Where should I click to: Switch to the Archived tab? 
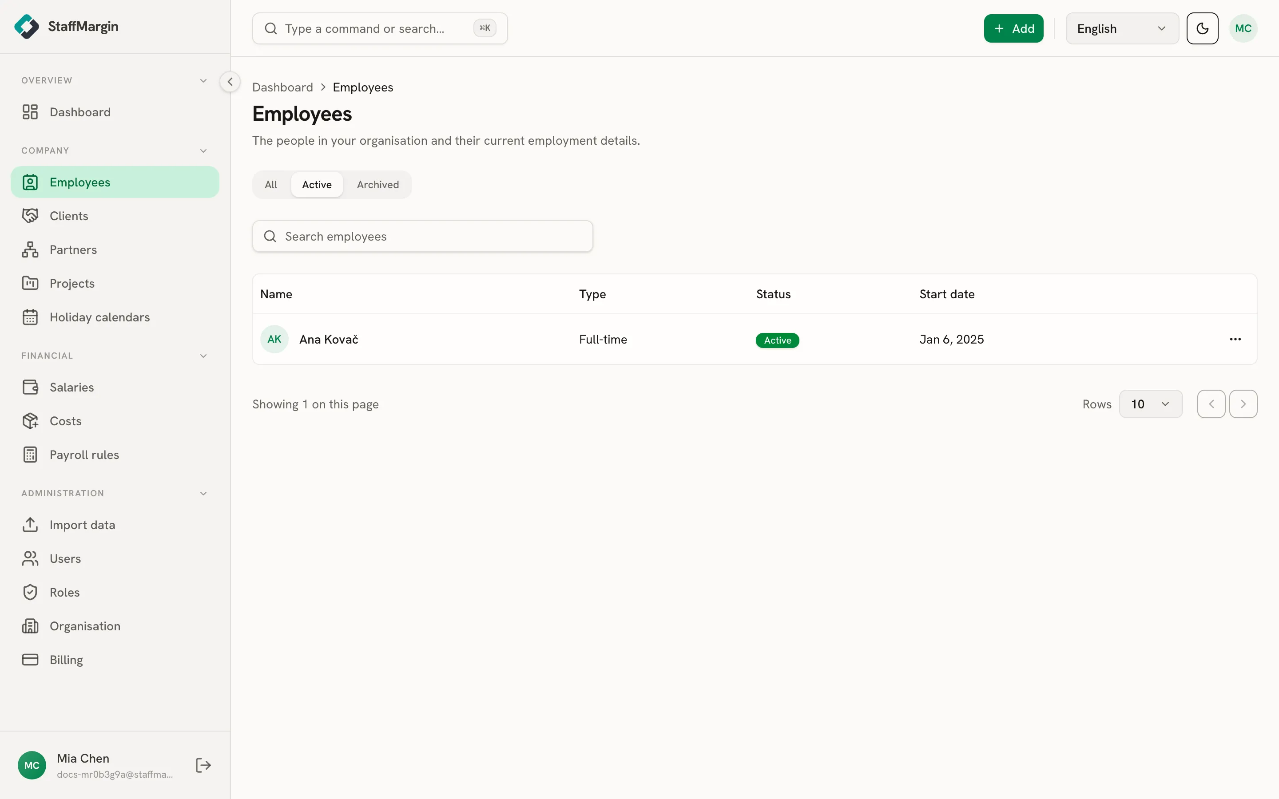(x=378, y=184)
